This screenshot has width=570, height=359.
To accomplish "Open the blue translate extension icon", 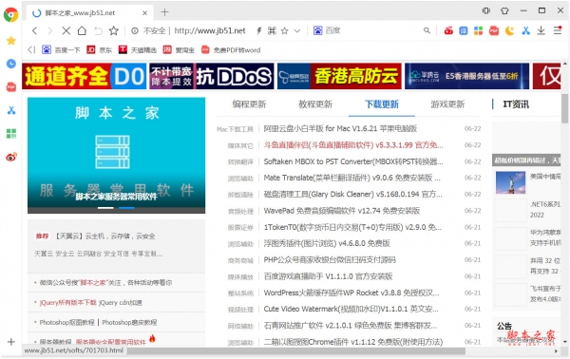I will 464,31.
